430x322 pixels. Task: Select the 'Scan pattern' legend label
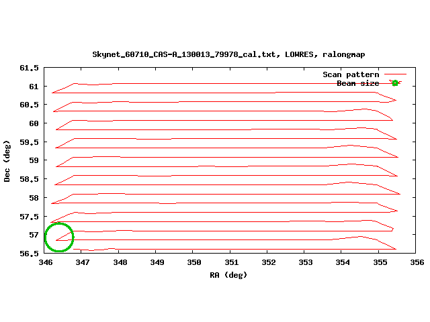[351, 74]
